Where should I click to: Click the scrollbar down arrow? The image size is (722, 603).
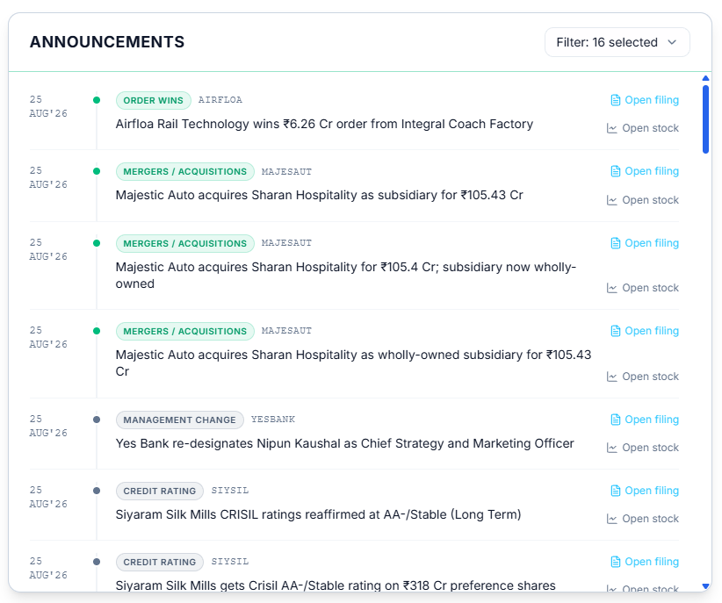click(705, 586)
